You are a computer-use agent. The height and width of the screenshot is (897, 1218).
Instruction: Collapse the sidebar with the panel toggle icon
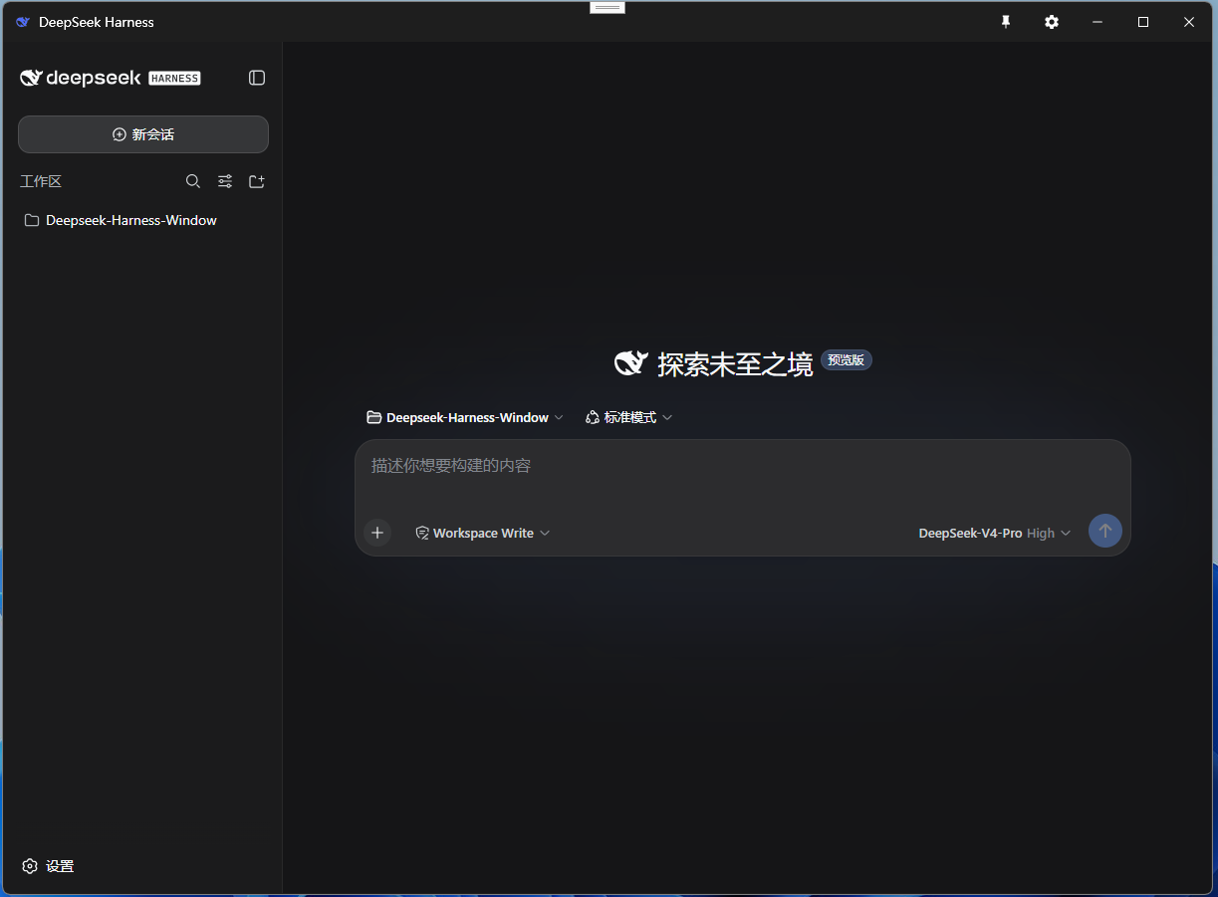257,78
